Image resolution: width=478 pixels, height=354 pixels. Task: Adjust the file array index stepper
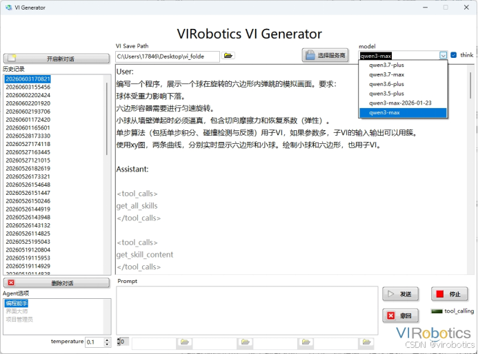pyautogui.click(x=119, y=342)
